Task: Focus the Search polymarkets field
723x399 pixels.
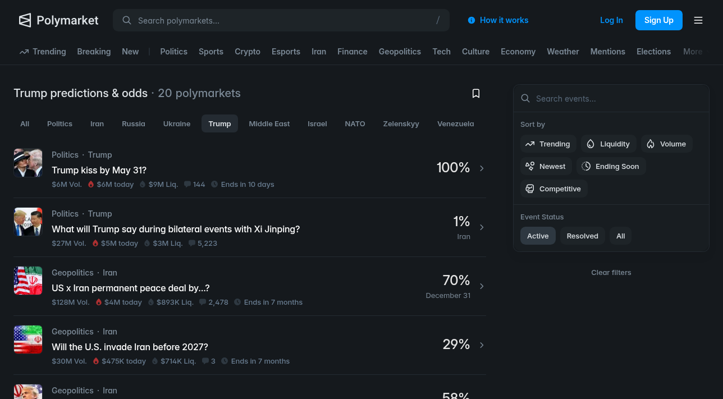Action: point(281,20)
